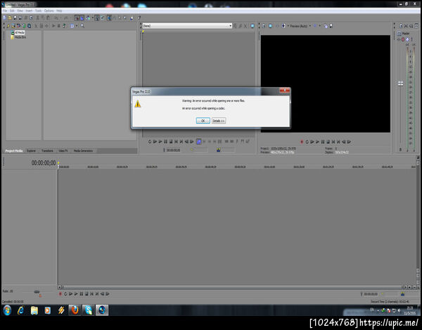Click the What's This Help icon

[x=139, y=18]
